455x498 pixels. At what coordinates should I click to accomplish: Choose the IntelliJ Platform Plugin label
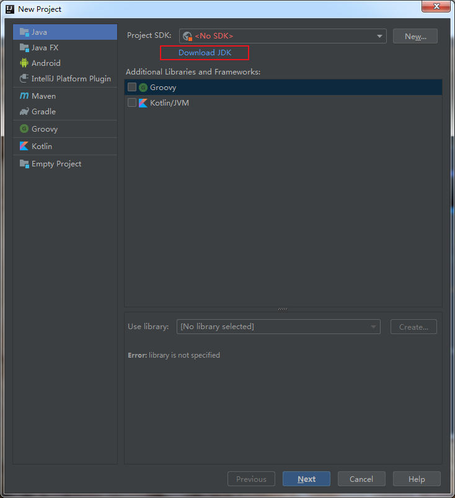tap(71, 78)
